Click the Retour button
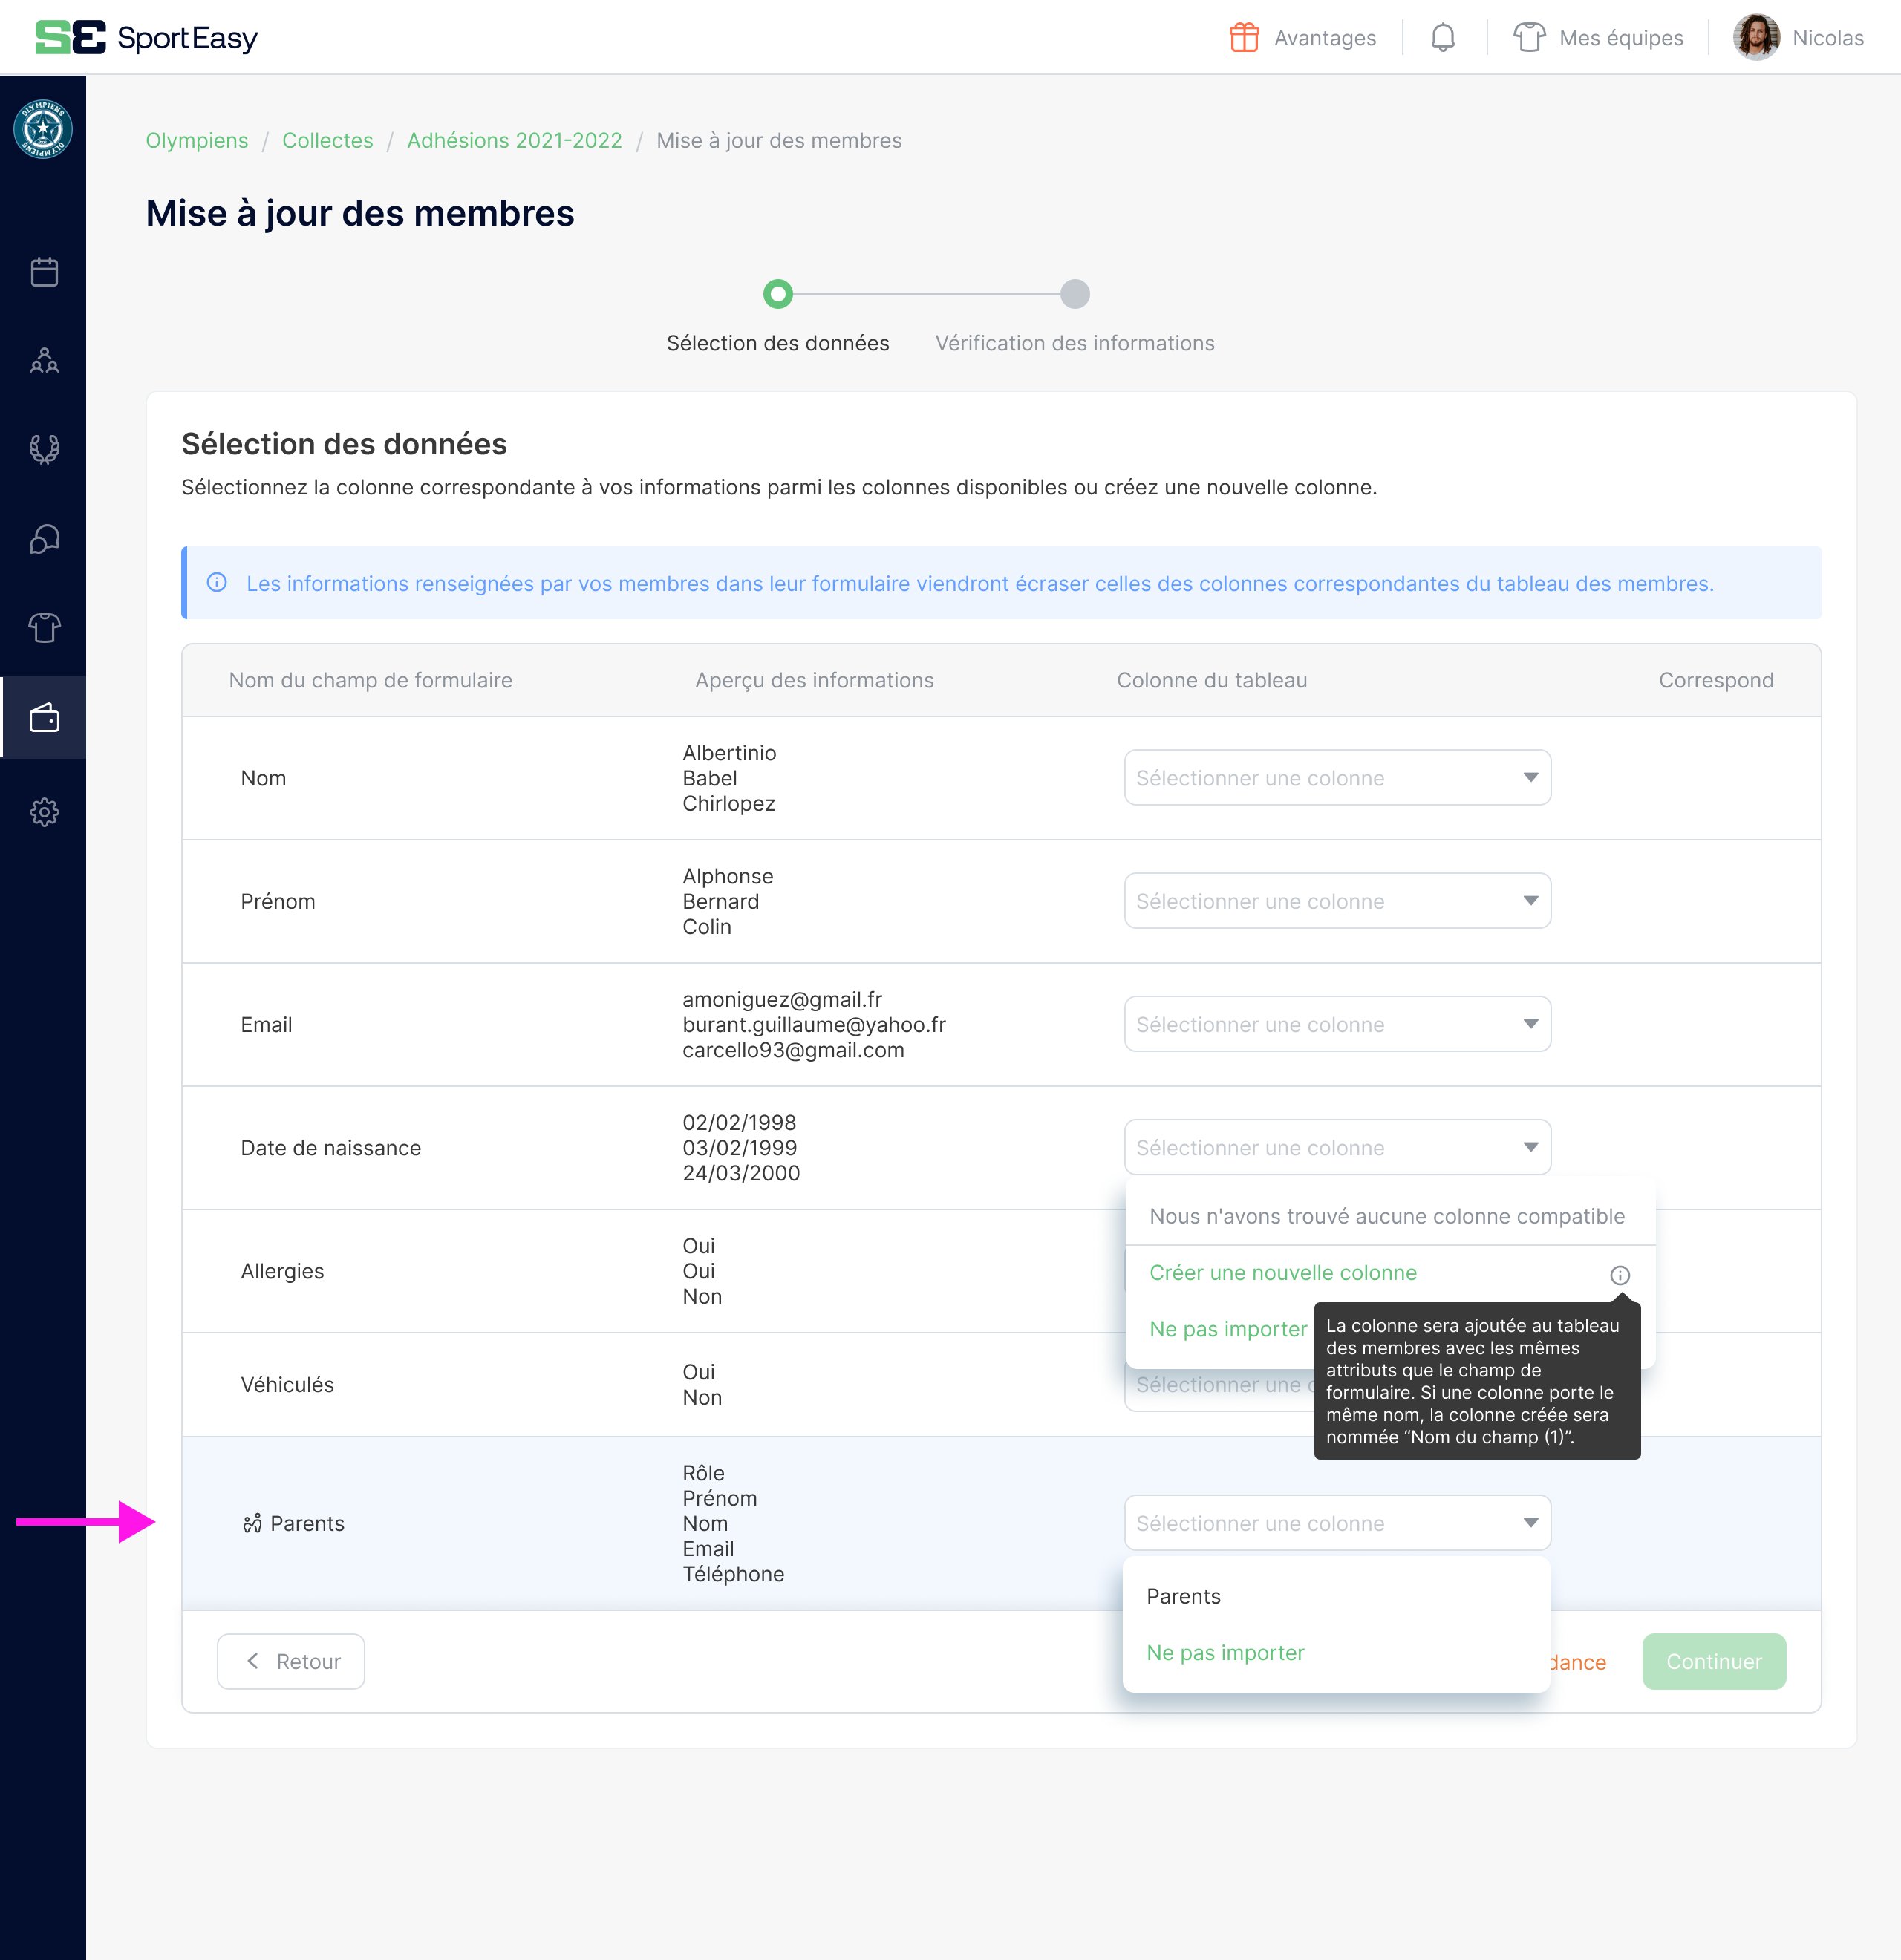The height and width of the screenshot is (1960, 1901). click(x=291, y=1661)
